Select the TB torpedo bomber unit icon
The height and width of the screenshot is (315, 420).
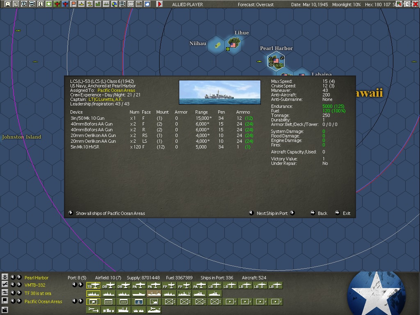93,286
